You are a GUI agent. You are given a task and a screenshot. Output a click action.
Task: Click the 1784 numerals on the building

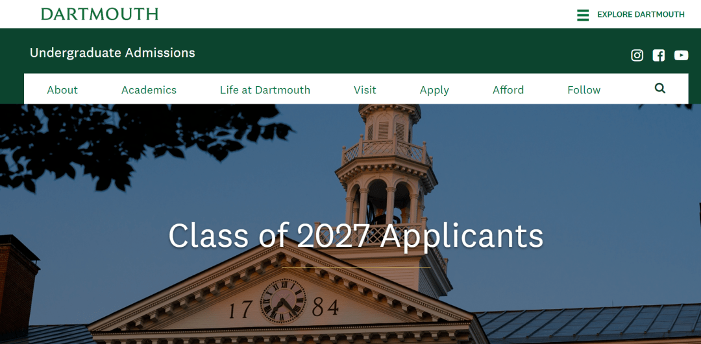pyautogui.click(x=284, y=308)
